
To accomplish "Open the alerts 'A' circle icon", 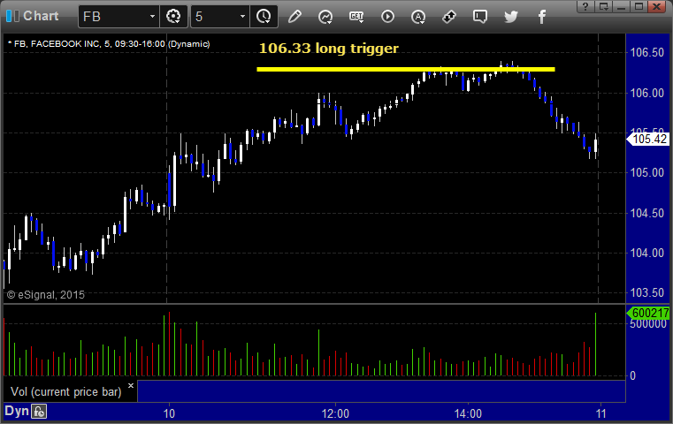I will click(418, 17).
